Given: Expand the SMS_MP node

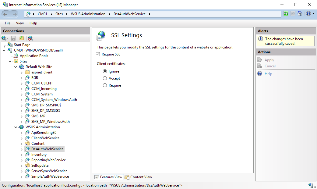Looking at the screenshot, I should (x=22, y=116).
